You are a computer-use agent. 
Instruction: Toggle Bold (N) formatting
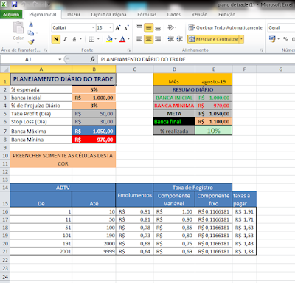(56, 39)
